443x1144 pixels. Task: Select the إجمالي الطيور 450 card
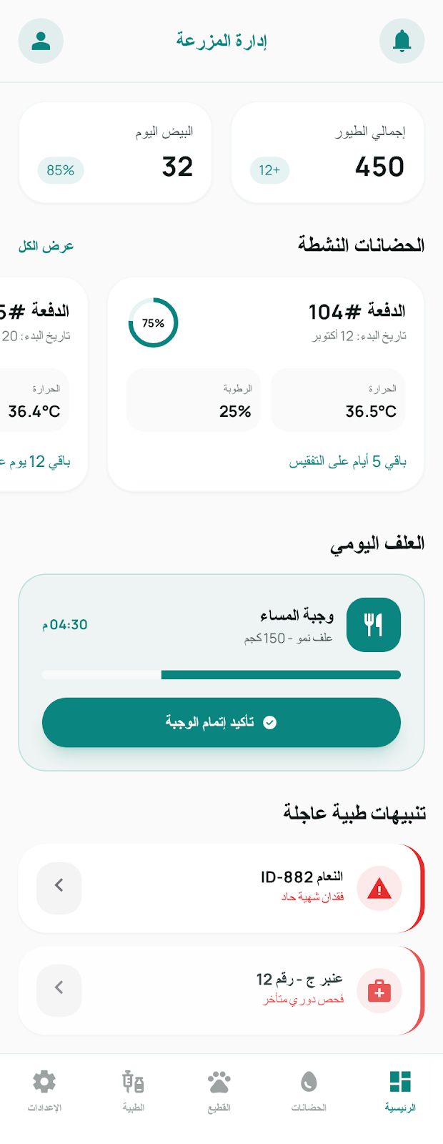(327, 152)
